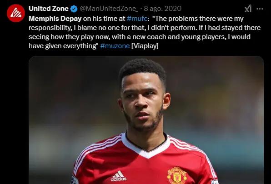Click the Manchester United crest on shirt
Image resolution: width=271 pixels, height=184 pixels.
[177, 175]
